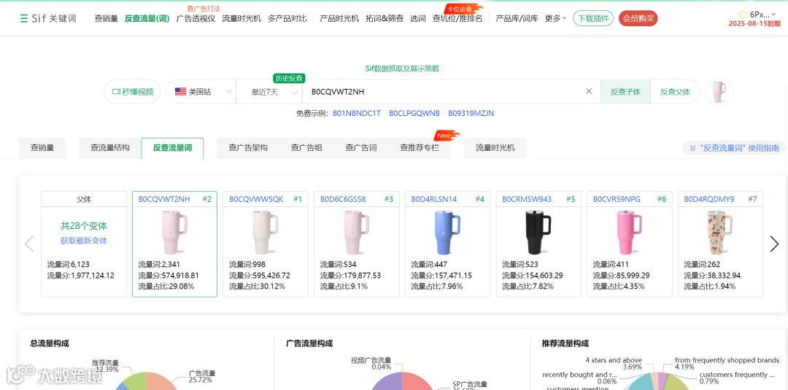Open 多产品对比 in top navigation
This screenshot has height=390, width=788.
pyautogui.click(x=287, y=18)
